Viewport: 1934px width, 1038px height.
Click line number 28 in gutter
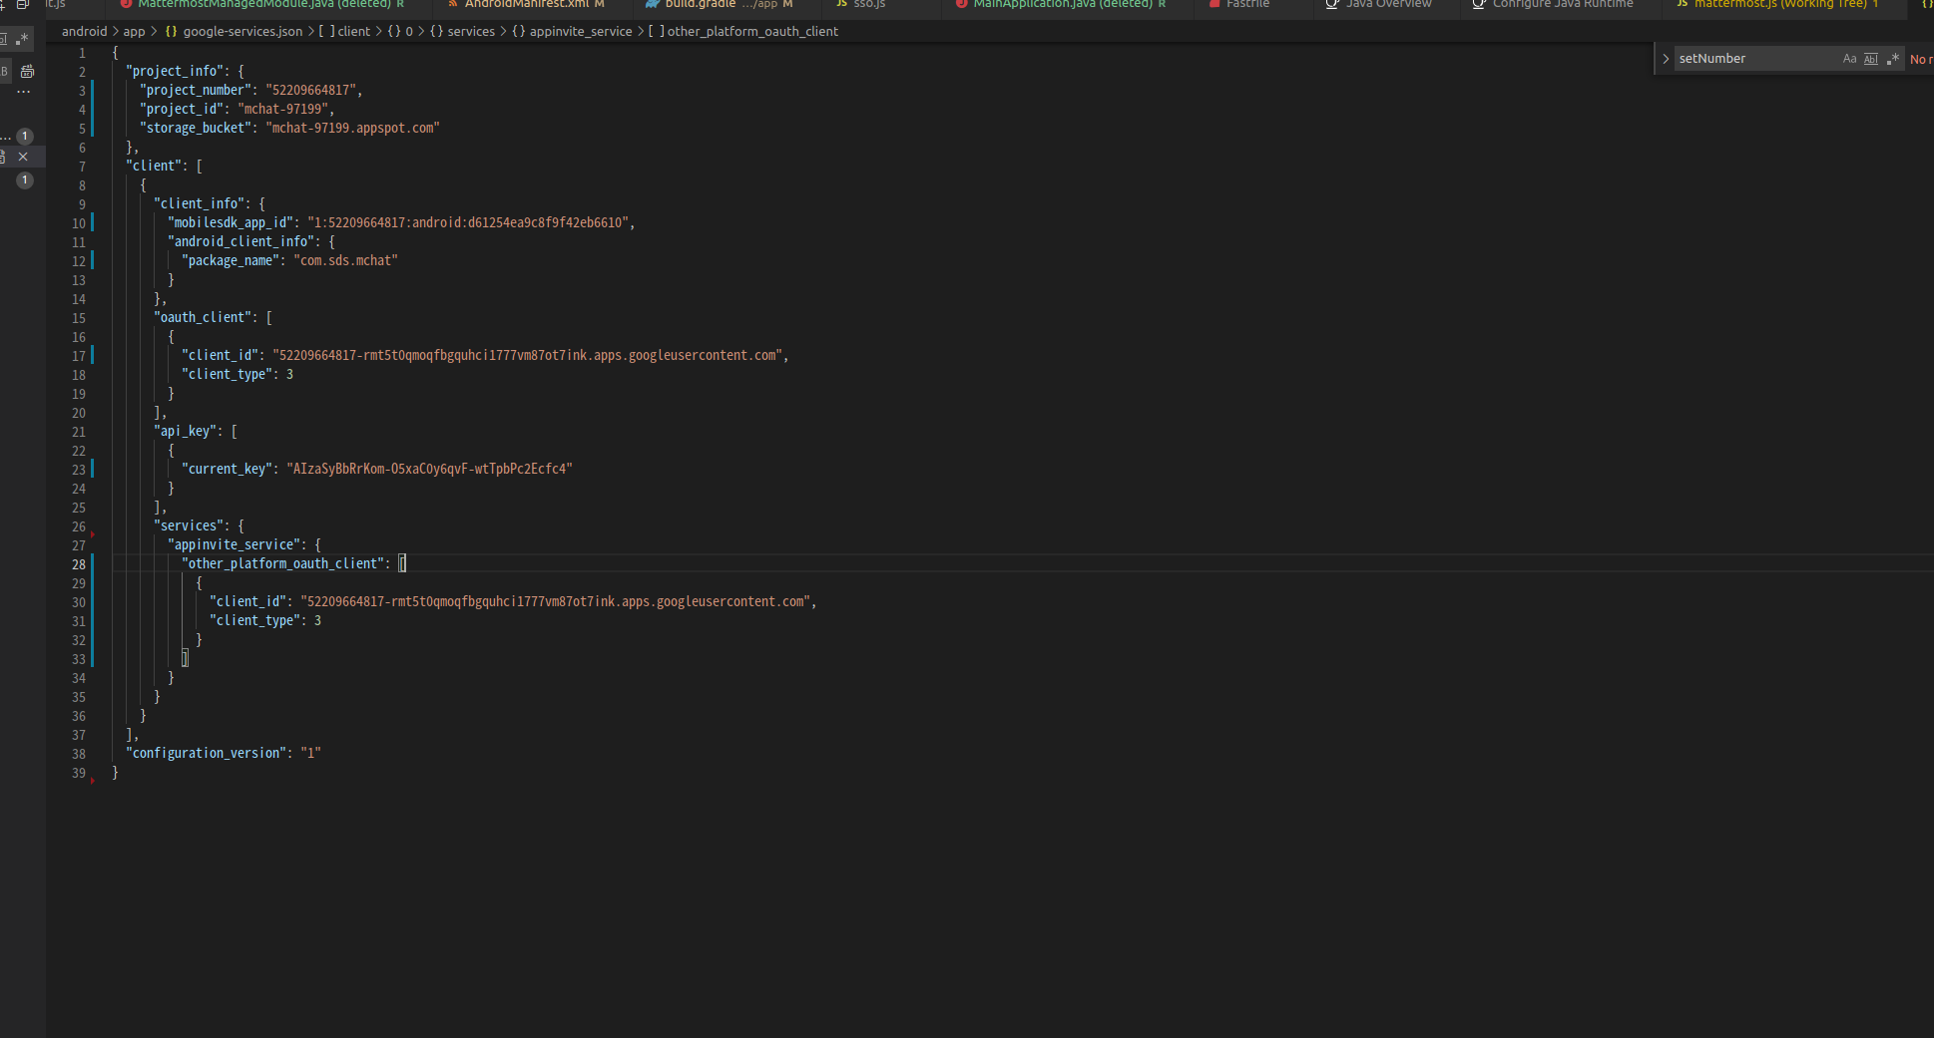[x=79, y=564]
